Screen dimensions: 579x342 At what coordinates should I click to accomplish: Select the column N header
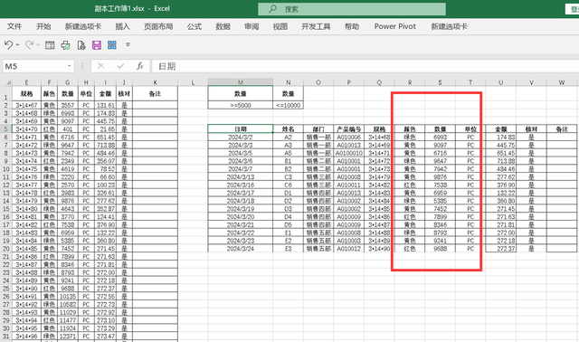pyautogui.click(x=288, y=82)
